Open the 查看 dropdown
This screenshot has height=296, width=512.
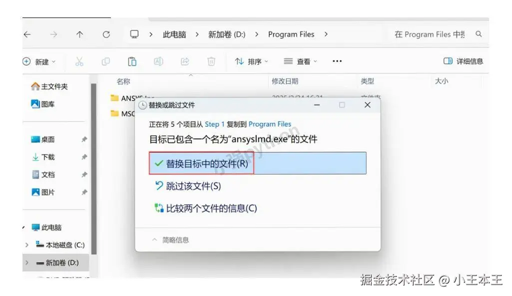[301, 61]
